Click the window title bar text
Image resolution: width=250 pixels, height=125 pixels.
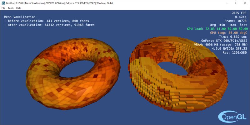point(59,3)
